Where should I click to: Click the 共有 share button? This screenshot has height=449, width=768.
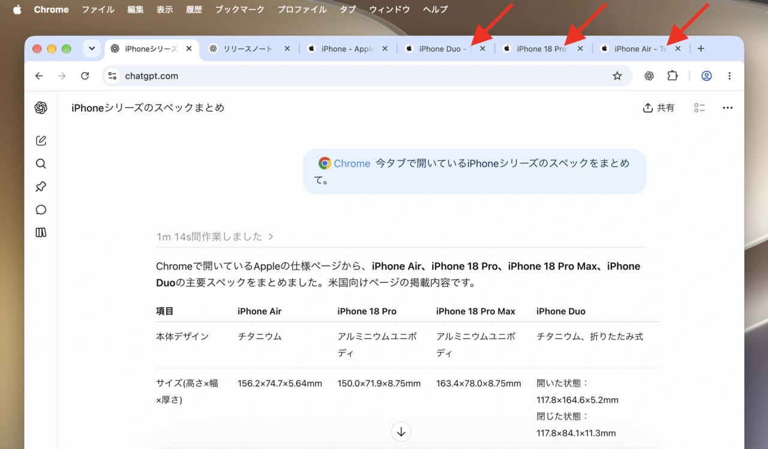tap(658, 108)
